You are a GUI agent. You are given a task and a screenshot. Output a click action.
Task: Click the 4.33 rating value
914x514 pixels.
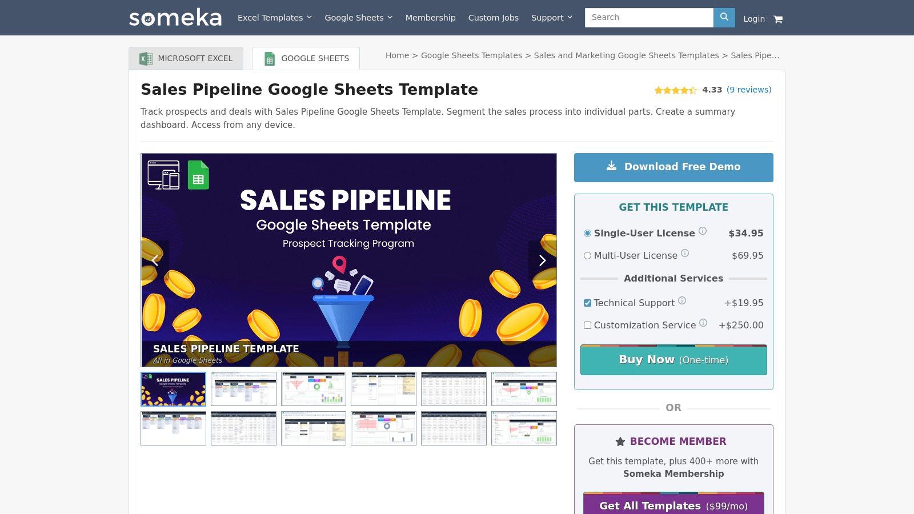712,90
